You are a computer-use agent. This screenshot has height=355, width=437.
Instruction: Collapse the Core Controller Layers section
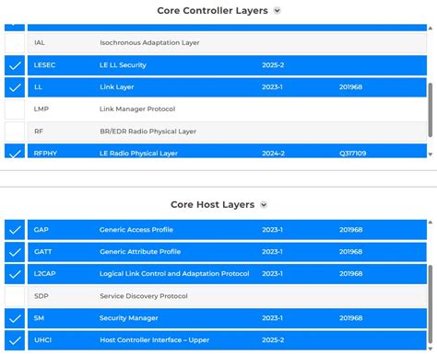coord(277,11)
